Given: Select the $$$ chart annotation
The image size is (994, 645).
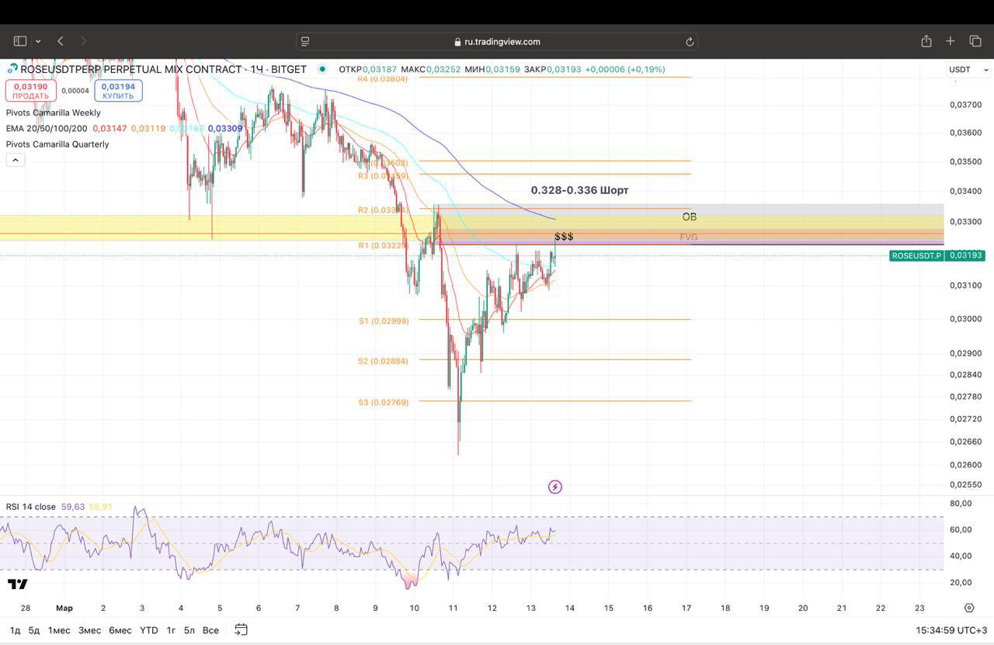Looking at the screenshot, I should click(x=564, y=236).
